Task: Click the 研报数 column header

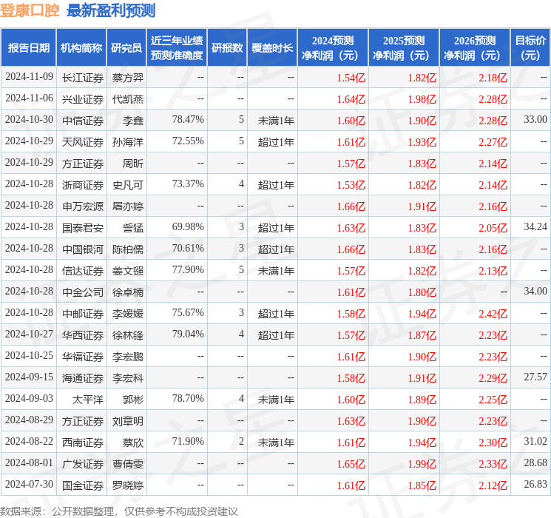Action: [227, 48]
